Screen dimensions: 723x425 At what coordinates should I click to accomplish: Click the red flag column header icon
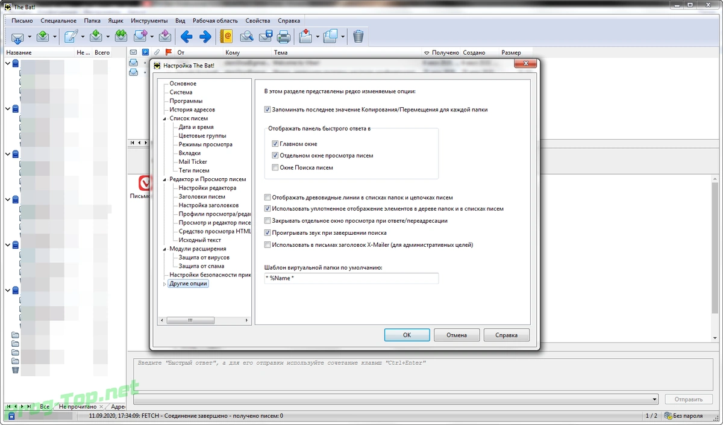tap(168, 53)
